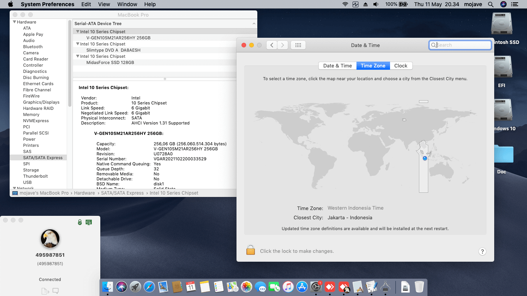Open the Window menu
This screenshot has height=296, width=527.
pos(127,4)
